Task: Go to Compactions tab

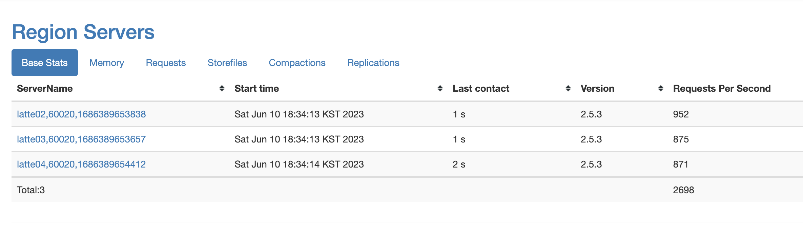Action: coord(297,63)
